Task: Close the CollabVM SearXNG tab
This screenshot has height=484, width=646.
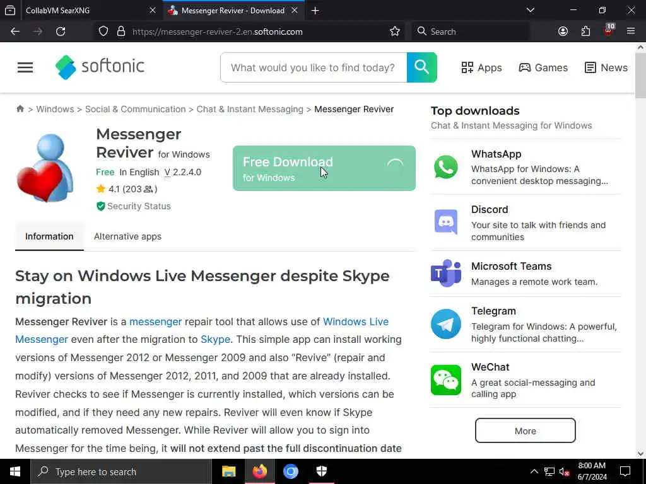Action: (x=153, y=11)
